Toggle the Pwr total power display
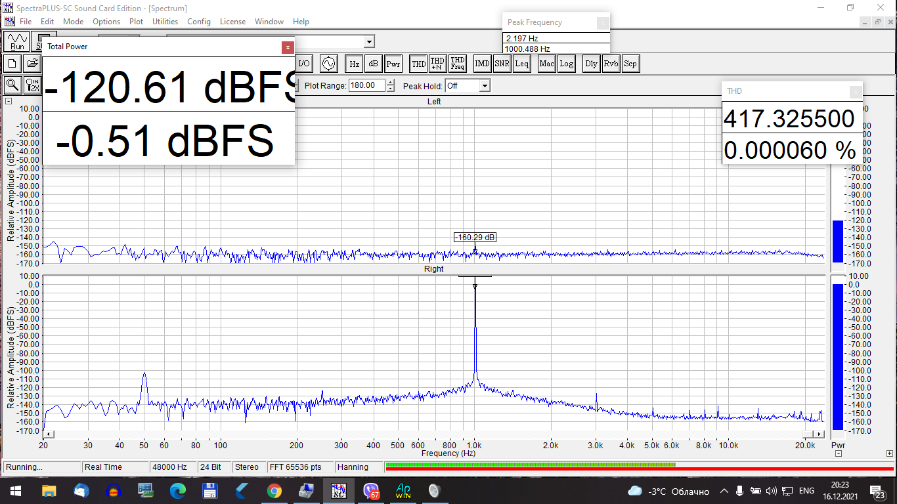This screenshot has height=504, width=897. coord(393,64)
